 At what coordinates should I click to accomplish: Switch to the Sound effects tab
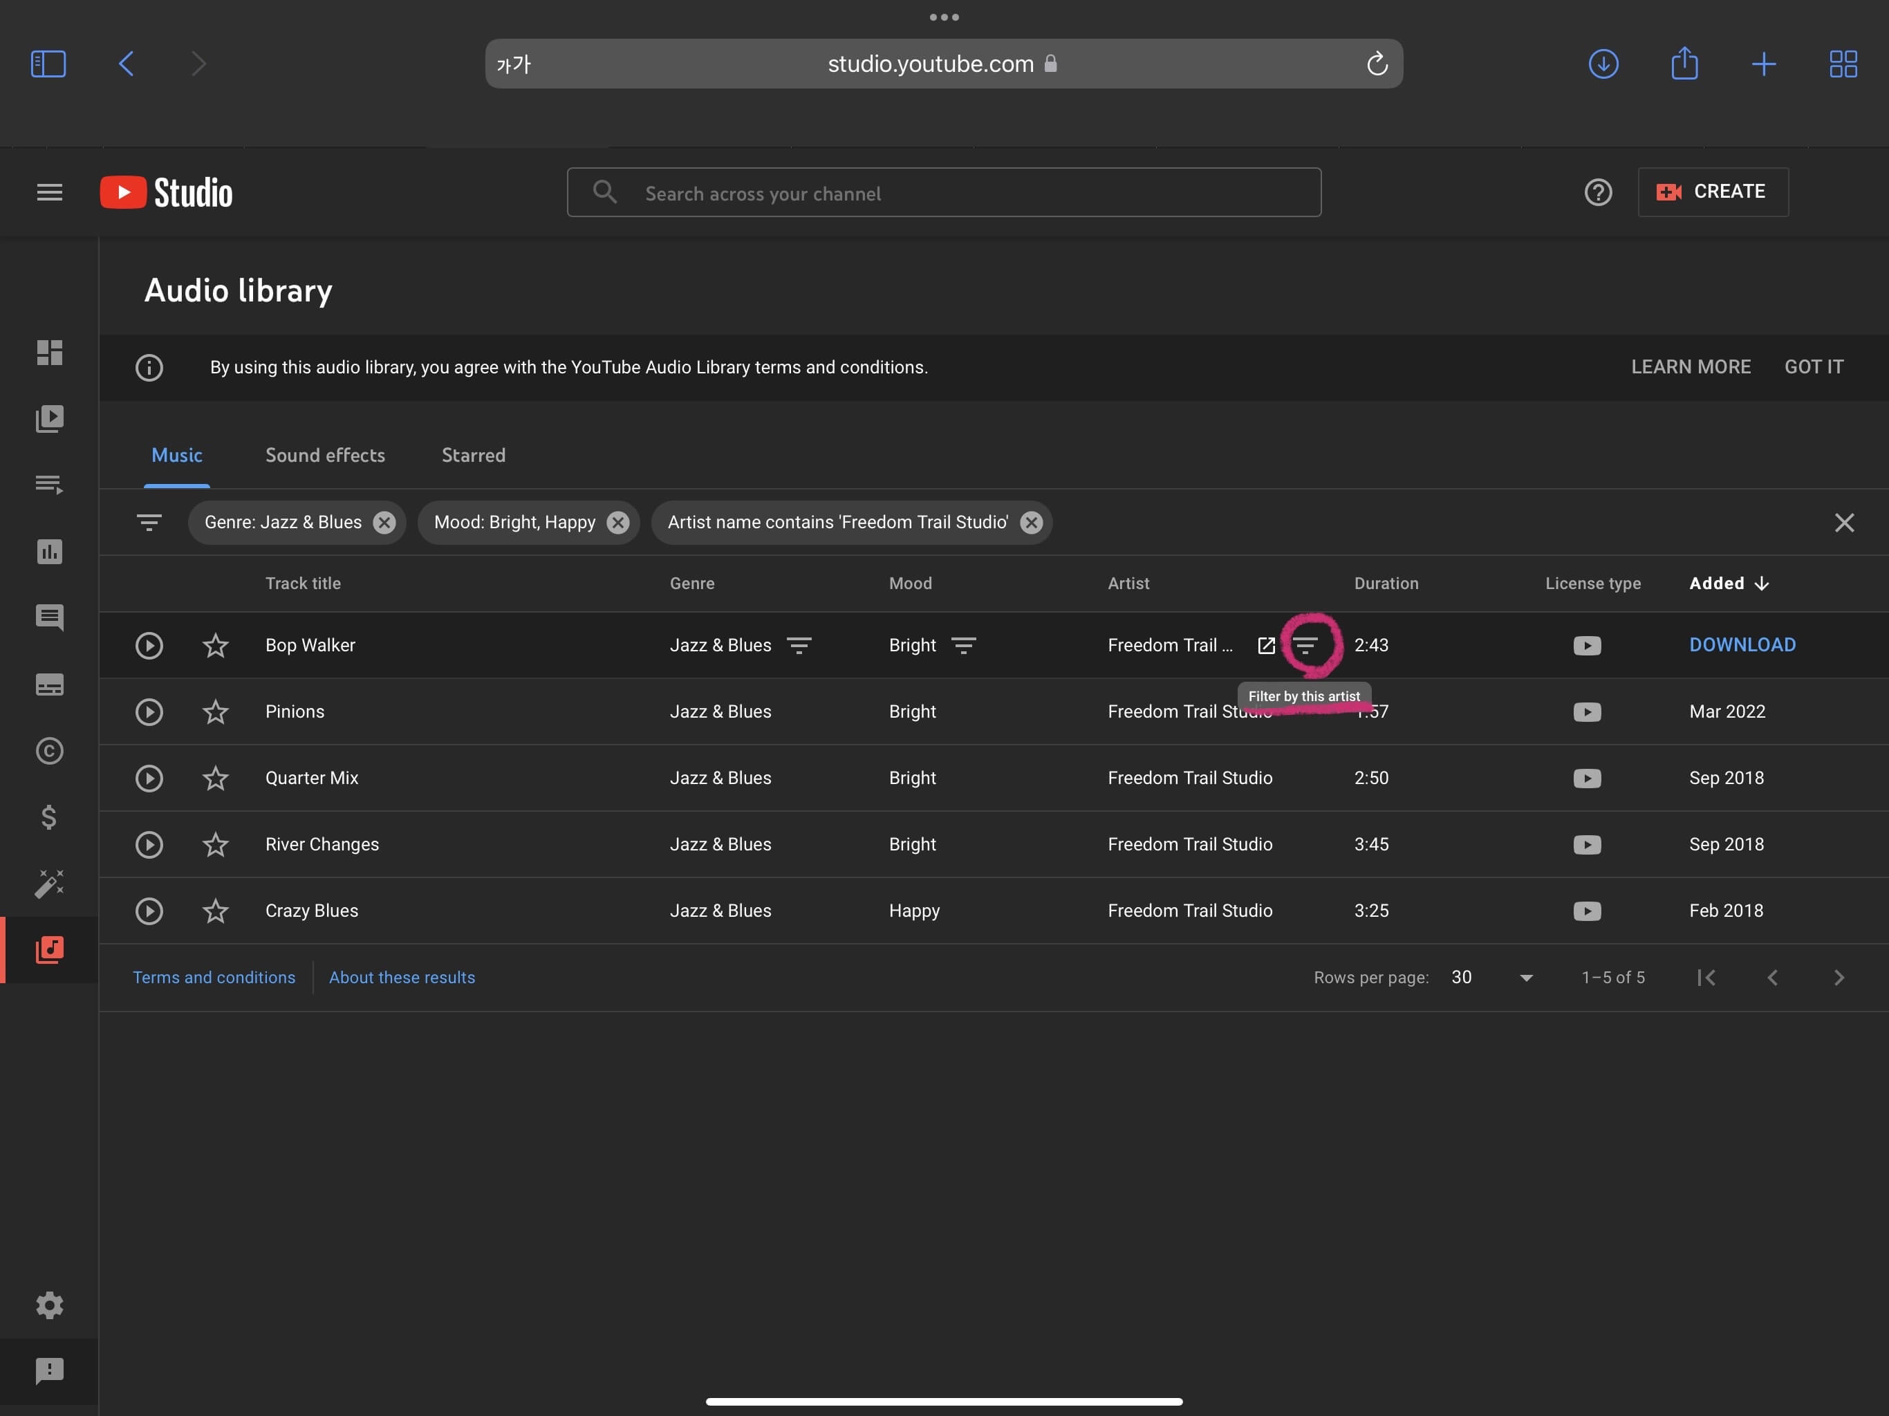click(324, 455)
